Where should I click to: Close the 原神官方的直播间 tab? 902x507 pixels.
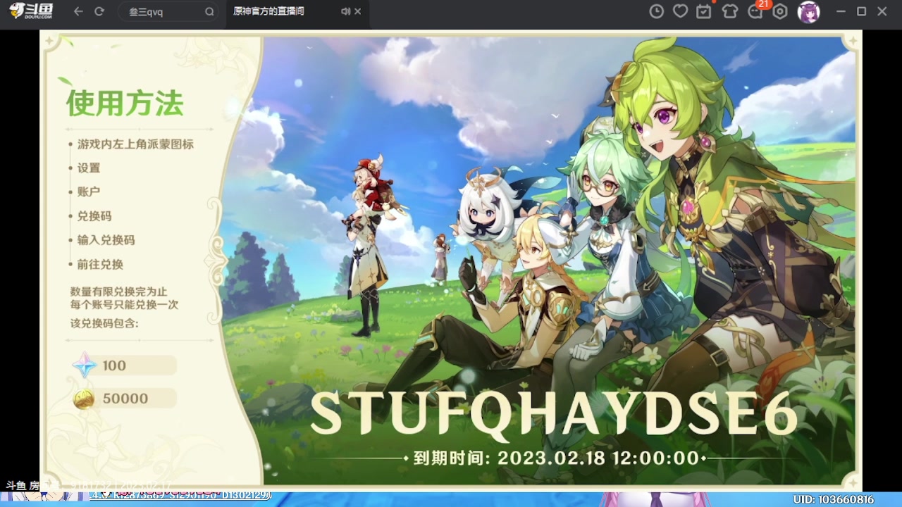358,11
